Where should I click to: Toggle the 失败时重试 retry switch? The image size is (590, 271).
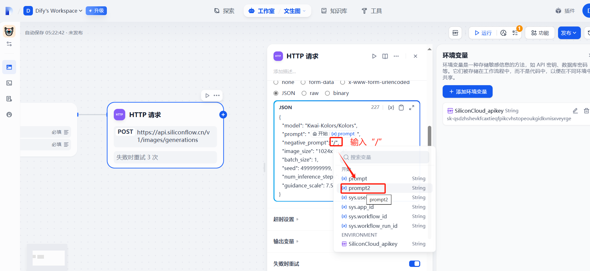(415, 264)
